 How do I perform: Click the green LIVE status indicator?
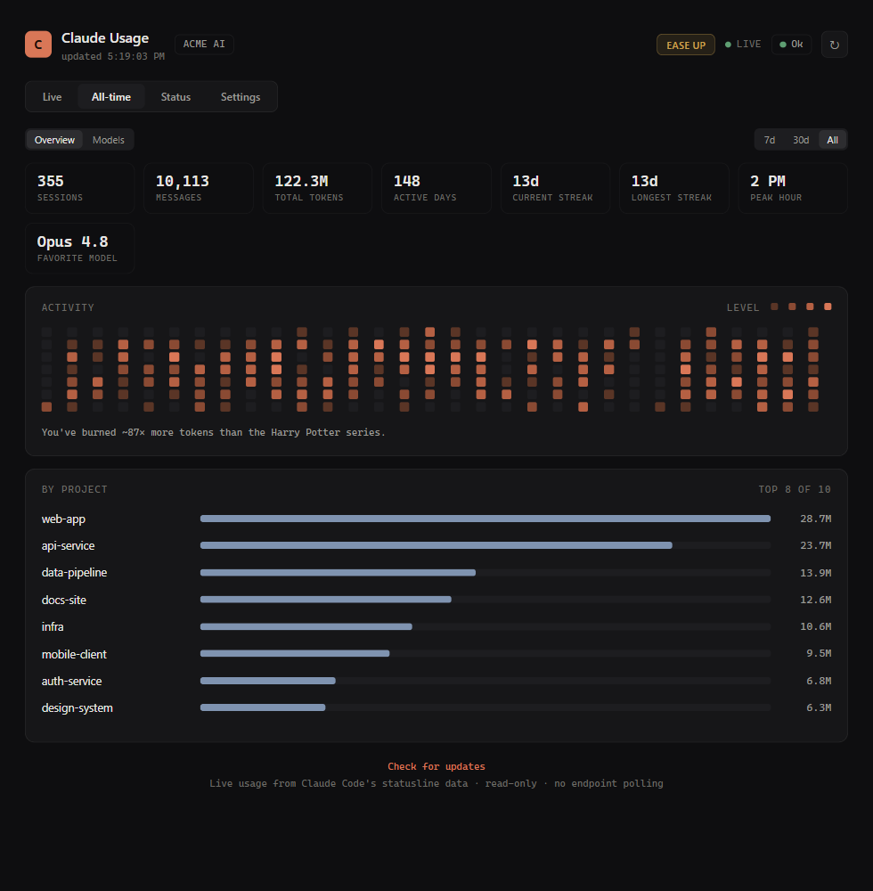743,45
